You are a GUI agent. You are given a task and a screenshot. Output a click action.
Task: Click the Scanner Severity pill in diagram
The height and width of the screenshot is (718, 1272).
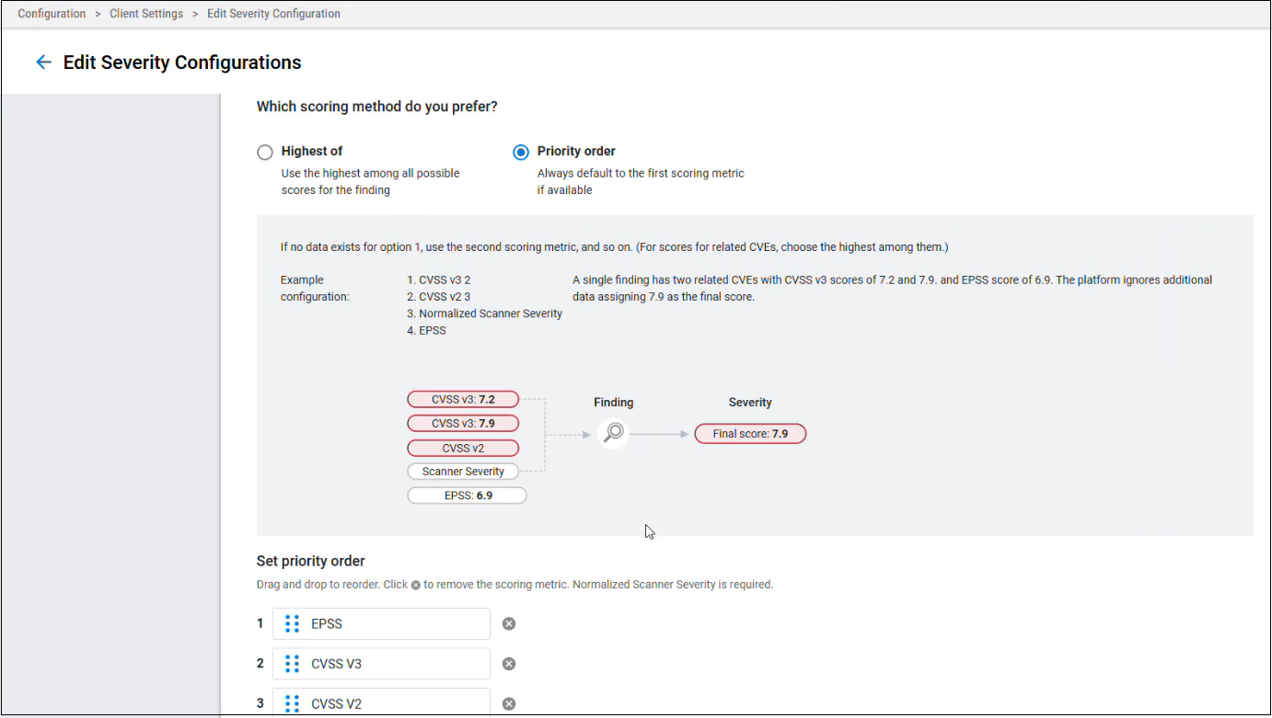click(463, 472)
